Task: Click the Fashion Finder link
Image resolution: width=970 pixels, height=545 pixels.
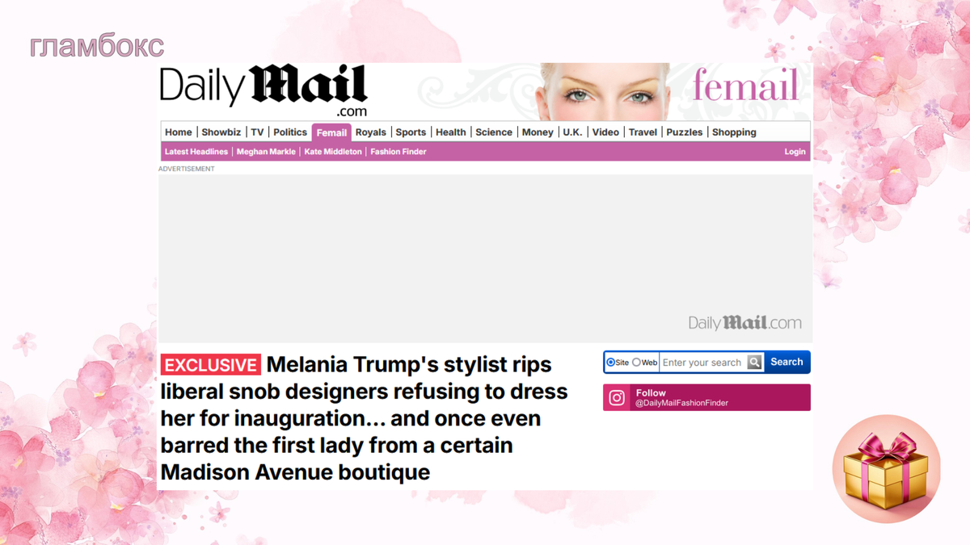Action: point(399,152)
